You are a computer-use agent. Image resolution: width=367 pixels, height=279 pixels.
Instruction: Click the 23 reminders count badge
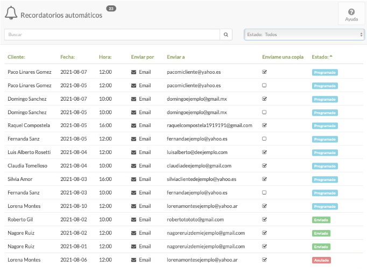coord(111,9)
